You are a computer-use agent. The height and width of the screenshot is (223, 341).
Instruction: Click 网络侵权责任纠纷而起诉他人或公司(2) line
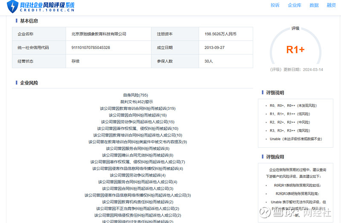[x=138, y=215]
